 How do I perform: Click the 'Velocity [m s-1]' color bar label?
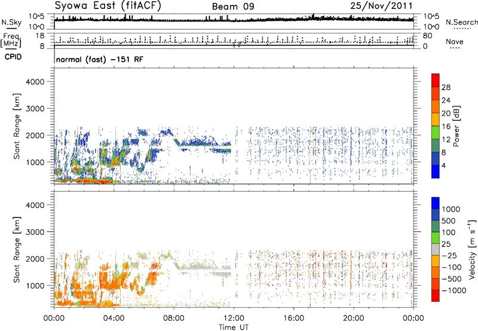coord(472,249)
